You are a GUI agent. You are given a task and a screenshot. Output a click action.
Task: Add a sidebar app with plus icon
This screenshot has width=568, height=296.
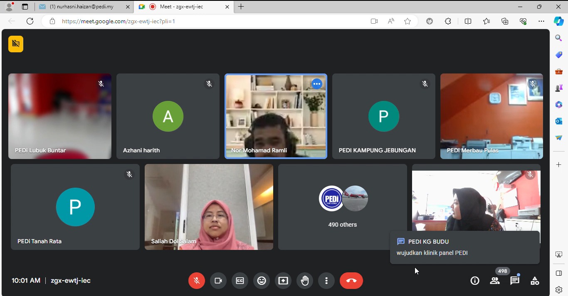(x=559, y=165)
